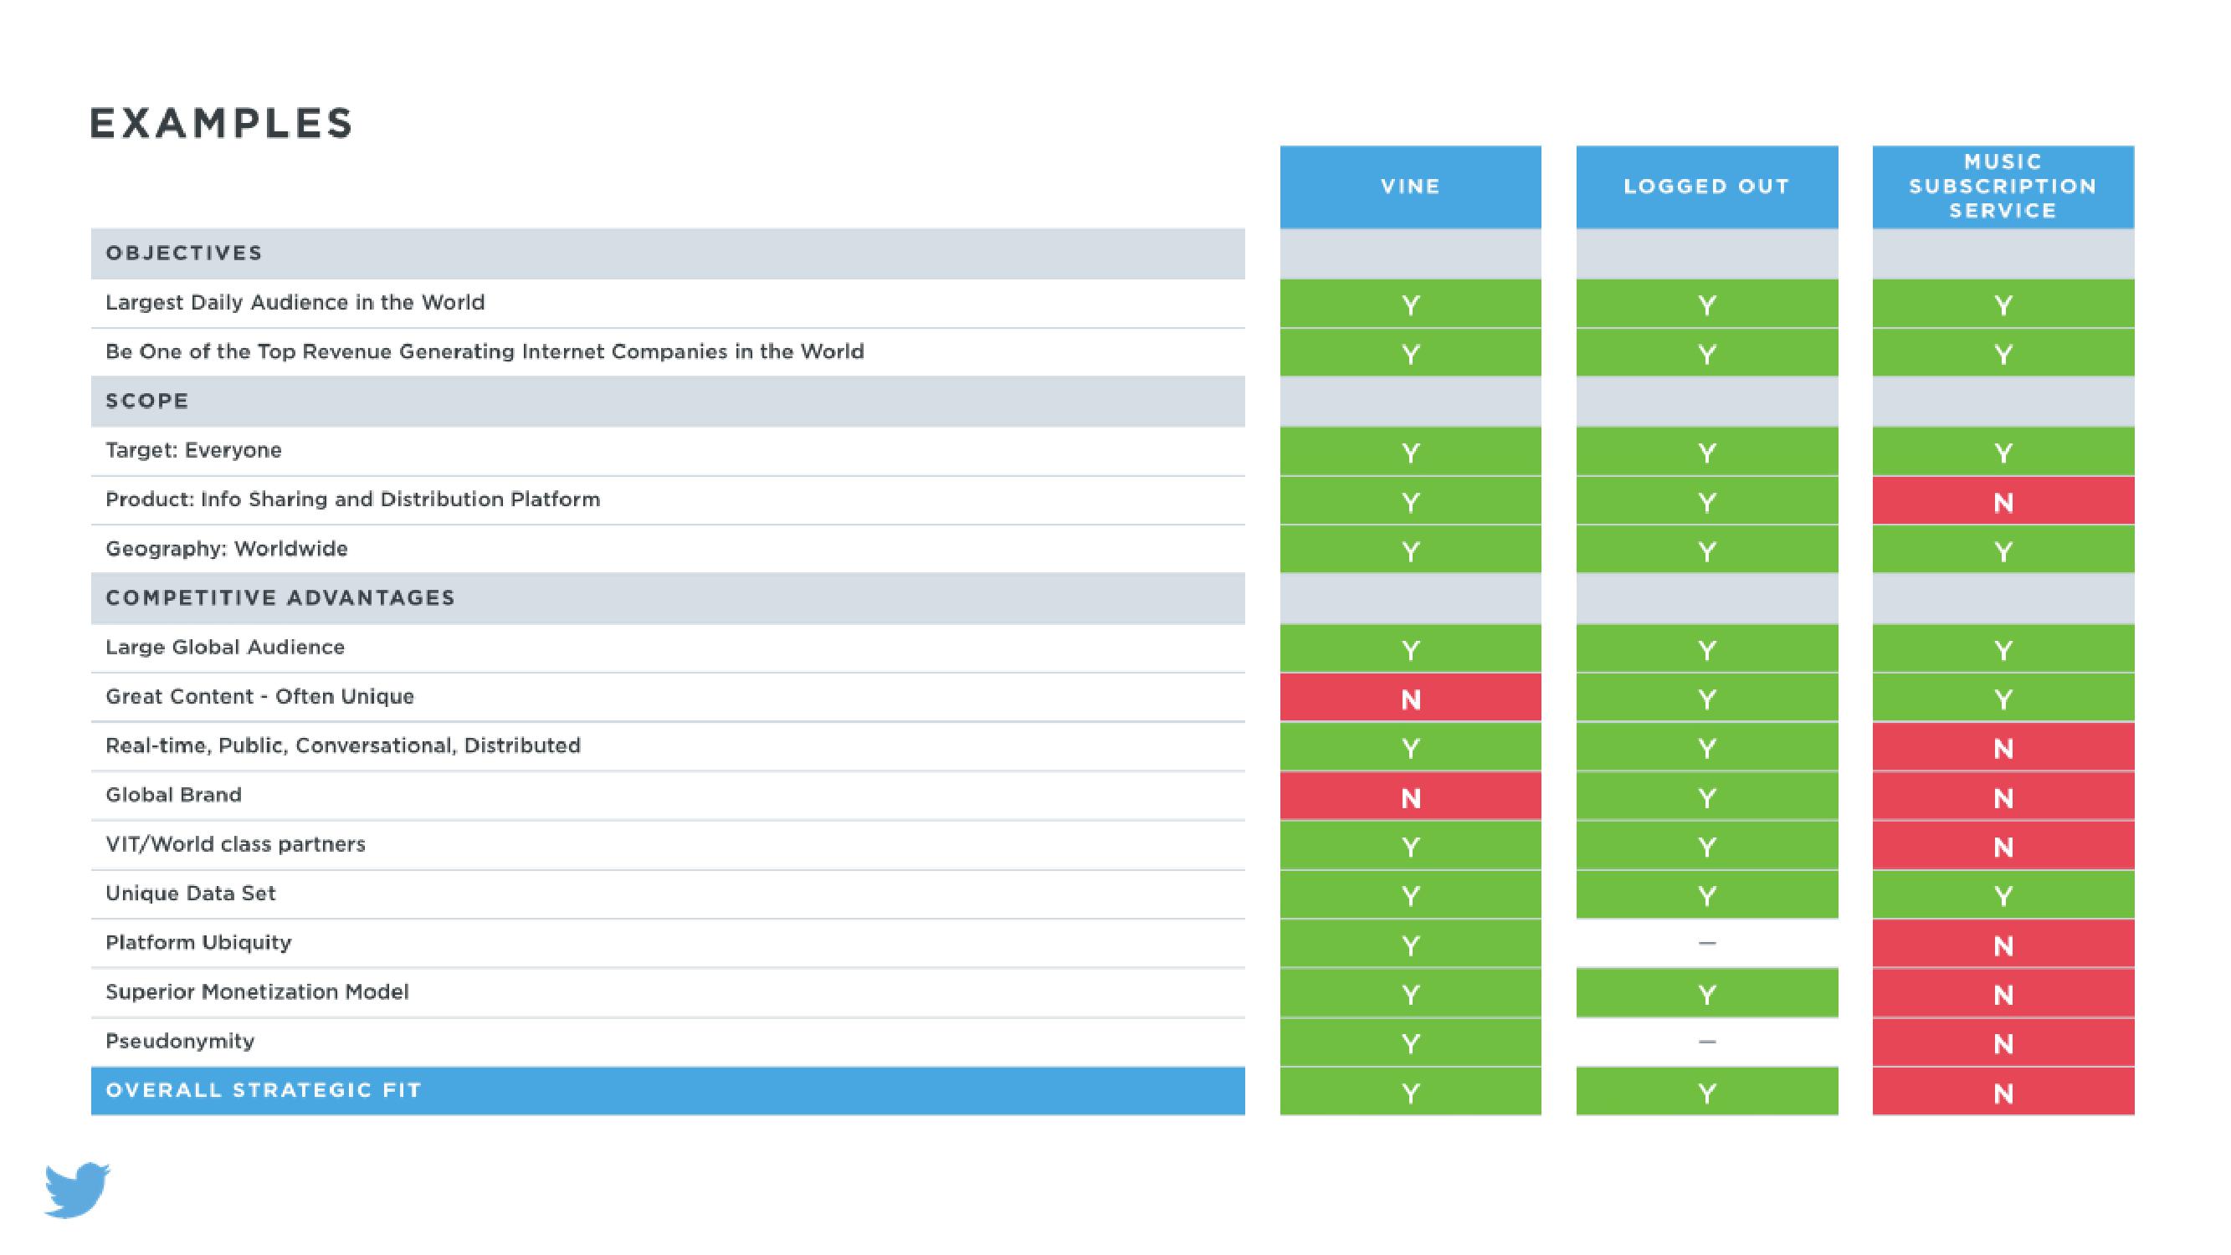The height and width of the screenshot is (1255, 2231).
Task: Click Music Service's Y for Top Revenue row
Action: (2003, 353)
